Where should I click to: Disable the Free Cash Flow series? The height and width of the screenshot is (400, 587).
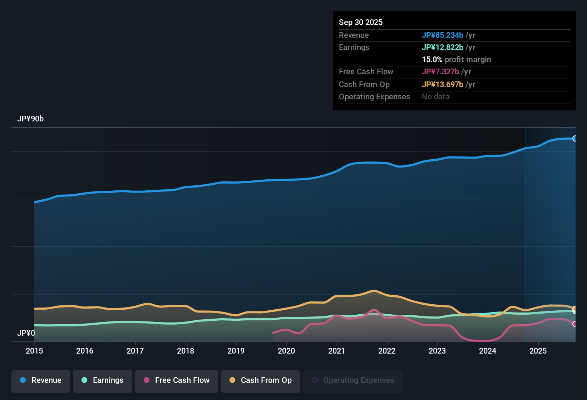(x=176, y=381)
